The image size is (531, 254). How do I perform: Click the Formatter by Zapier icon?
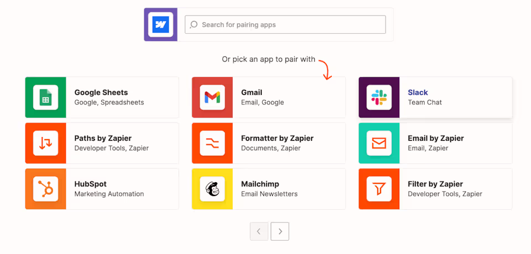tap(212, 143)
